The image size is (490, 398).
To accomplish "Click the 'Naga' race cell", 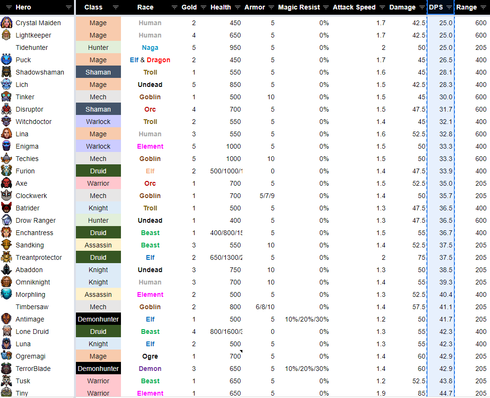I will (x=150, y=47).
